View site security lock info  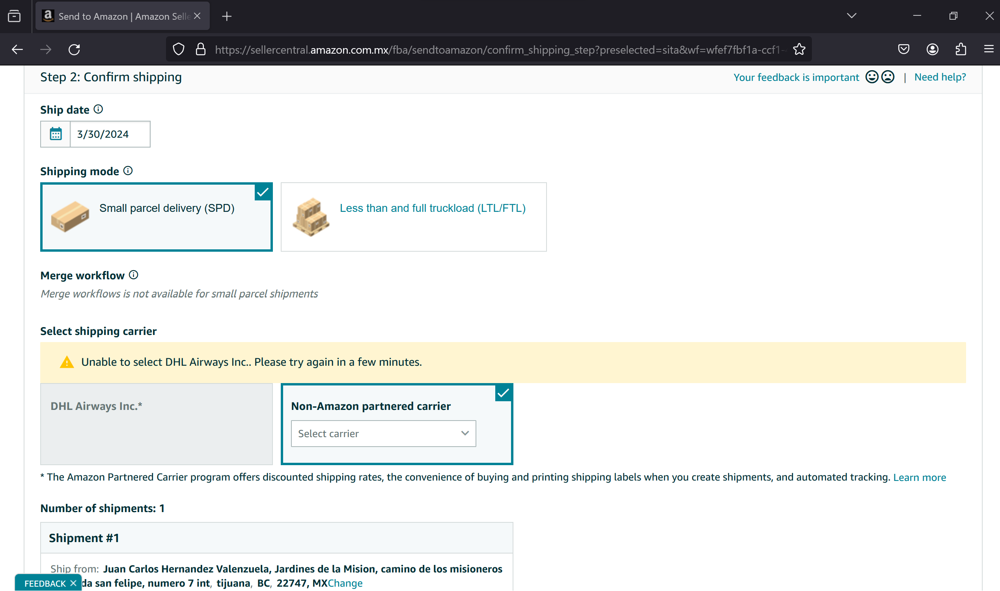(x=201, y=49)
